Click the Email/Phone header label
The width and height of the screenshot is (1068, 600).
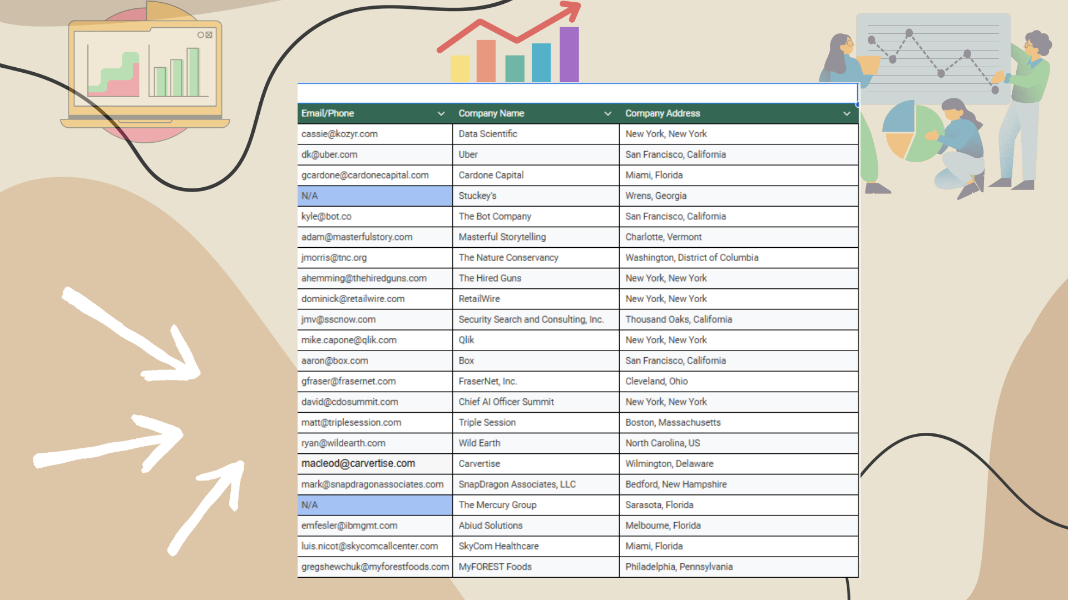328,113
